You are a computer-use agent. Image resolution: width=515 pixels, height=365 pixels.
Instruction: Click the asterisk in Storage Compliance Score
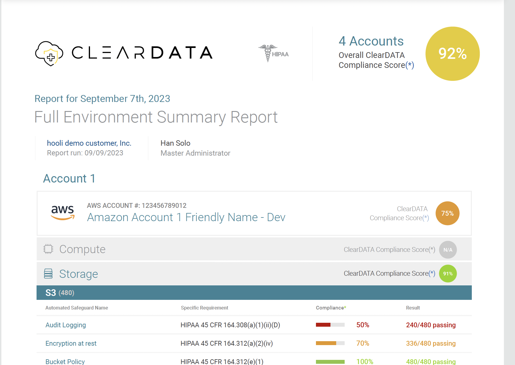tap(432, 273)
